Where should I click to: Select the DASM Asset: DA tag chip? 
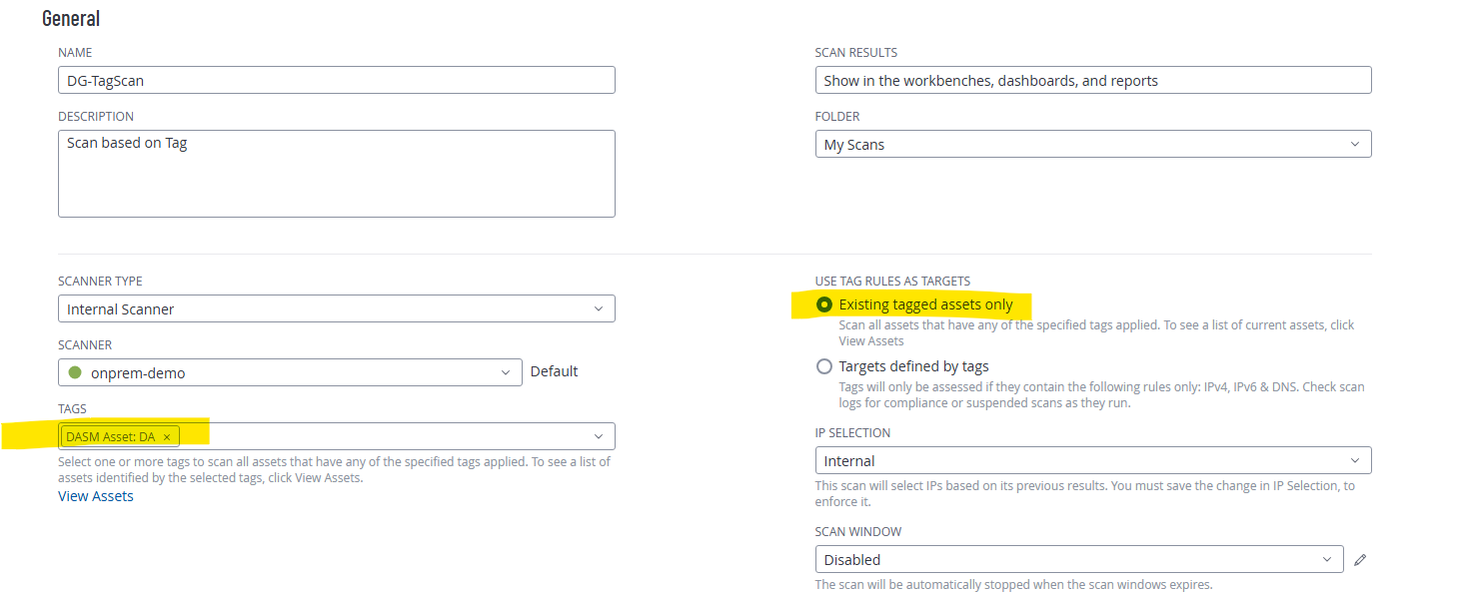click(x=110, y=437)
